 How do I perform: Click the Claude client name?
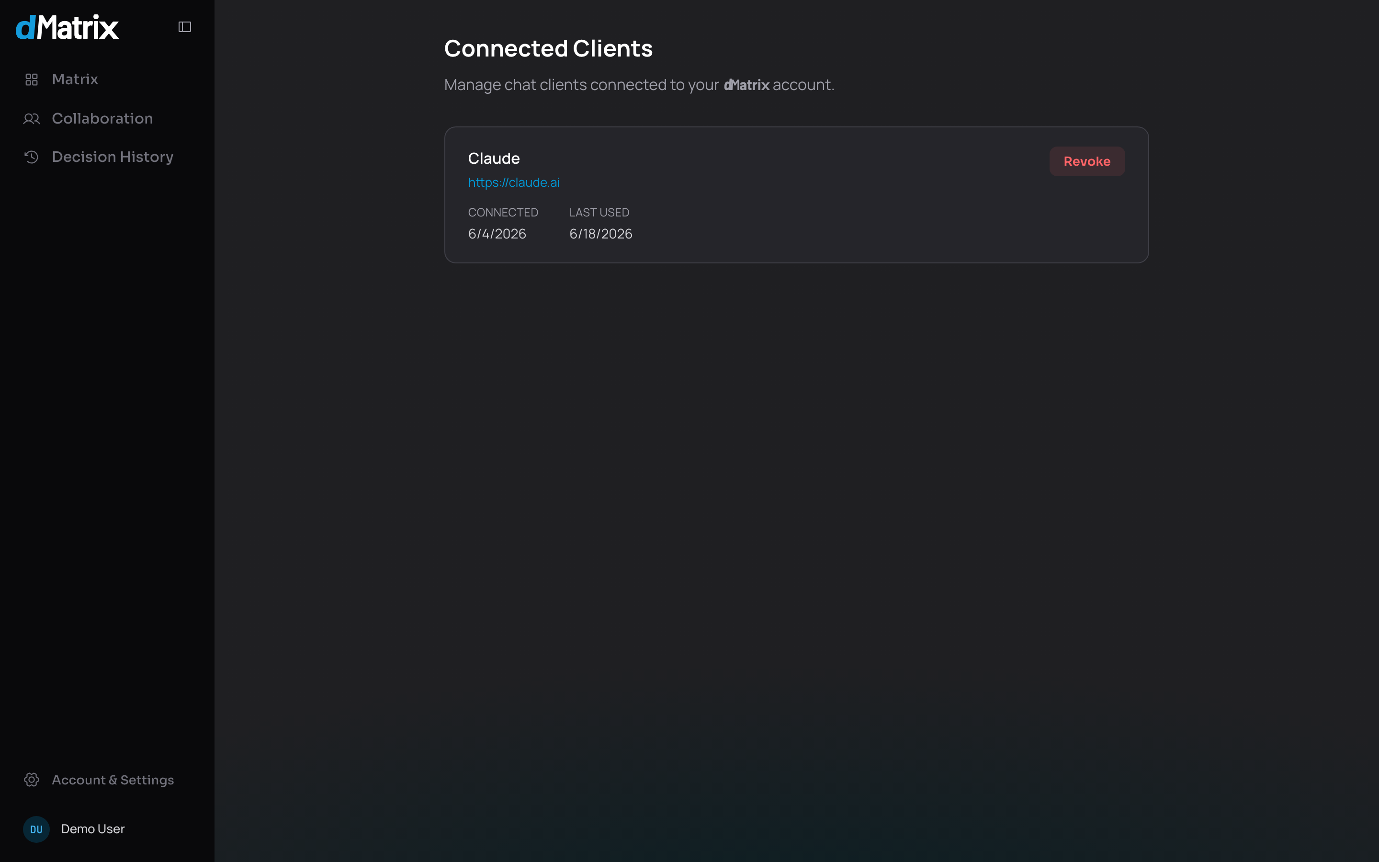(494, 159)
